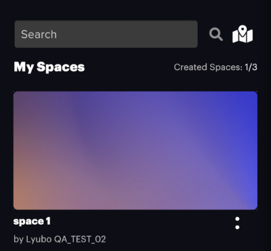271x251 pixels.
Task: Select the My Spaces heading
Action: click(x=49, y=67)
